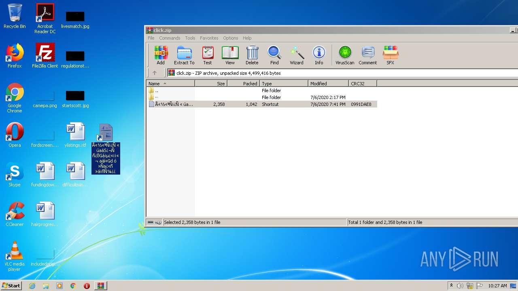Open the Wizard tool
This screenshot has height=291, width=518.
297,55
